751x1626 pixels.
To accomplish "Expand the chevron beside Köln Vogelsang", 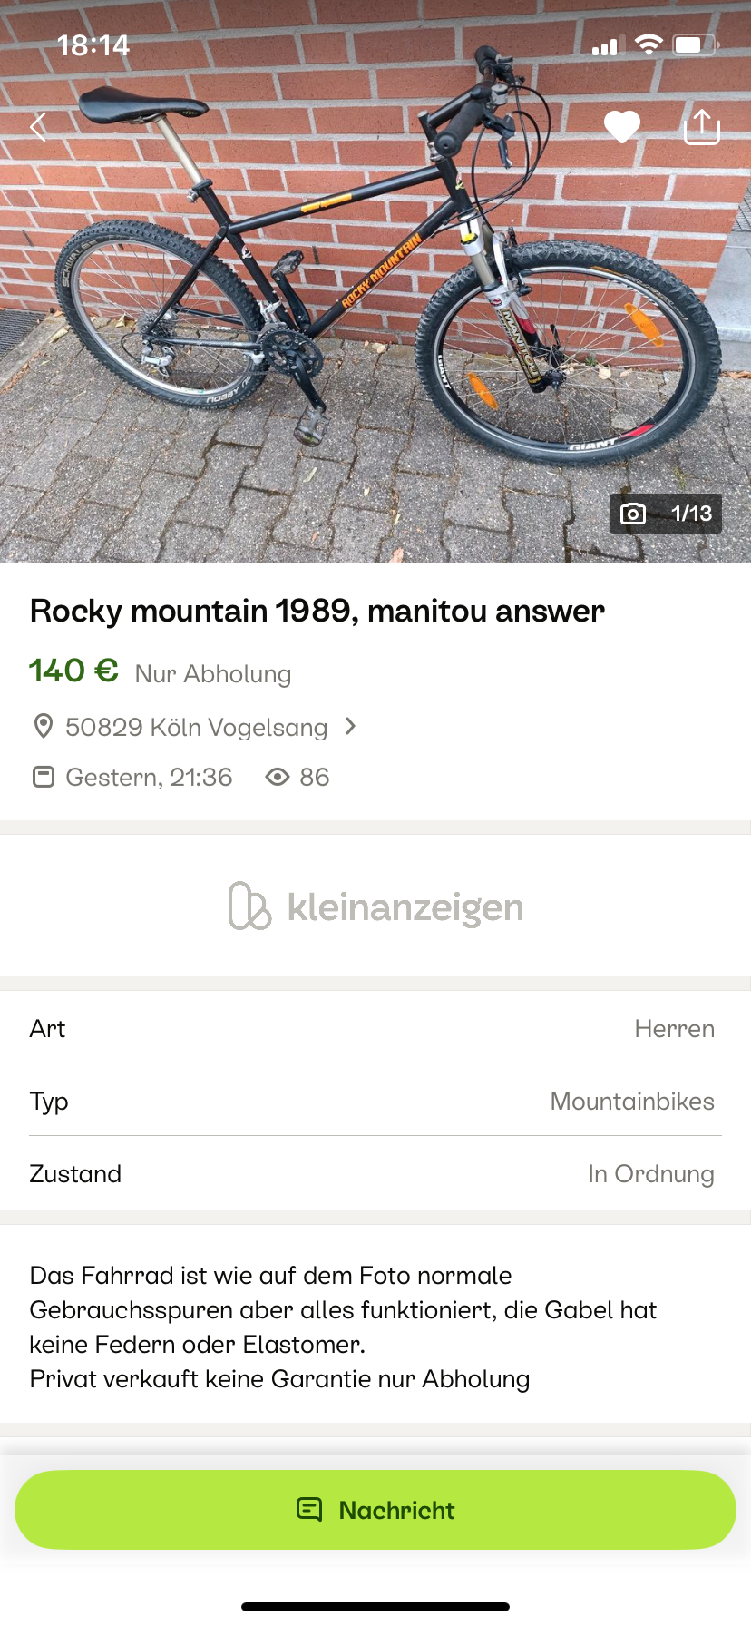I will 351,726.
